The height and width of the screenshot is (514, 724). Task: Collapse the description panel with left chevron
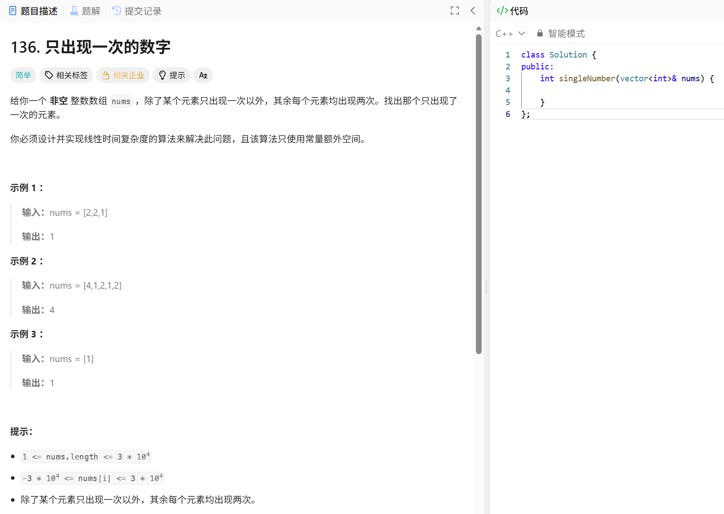coord(472,10)
